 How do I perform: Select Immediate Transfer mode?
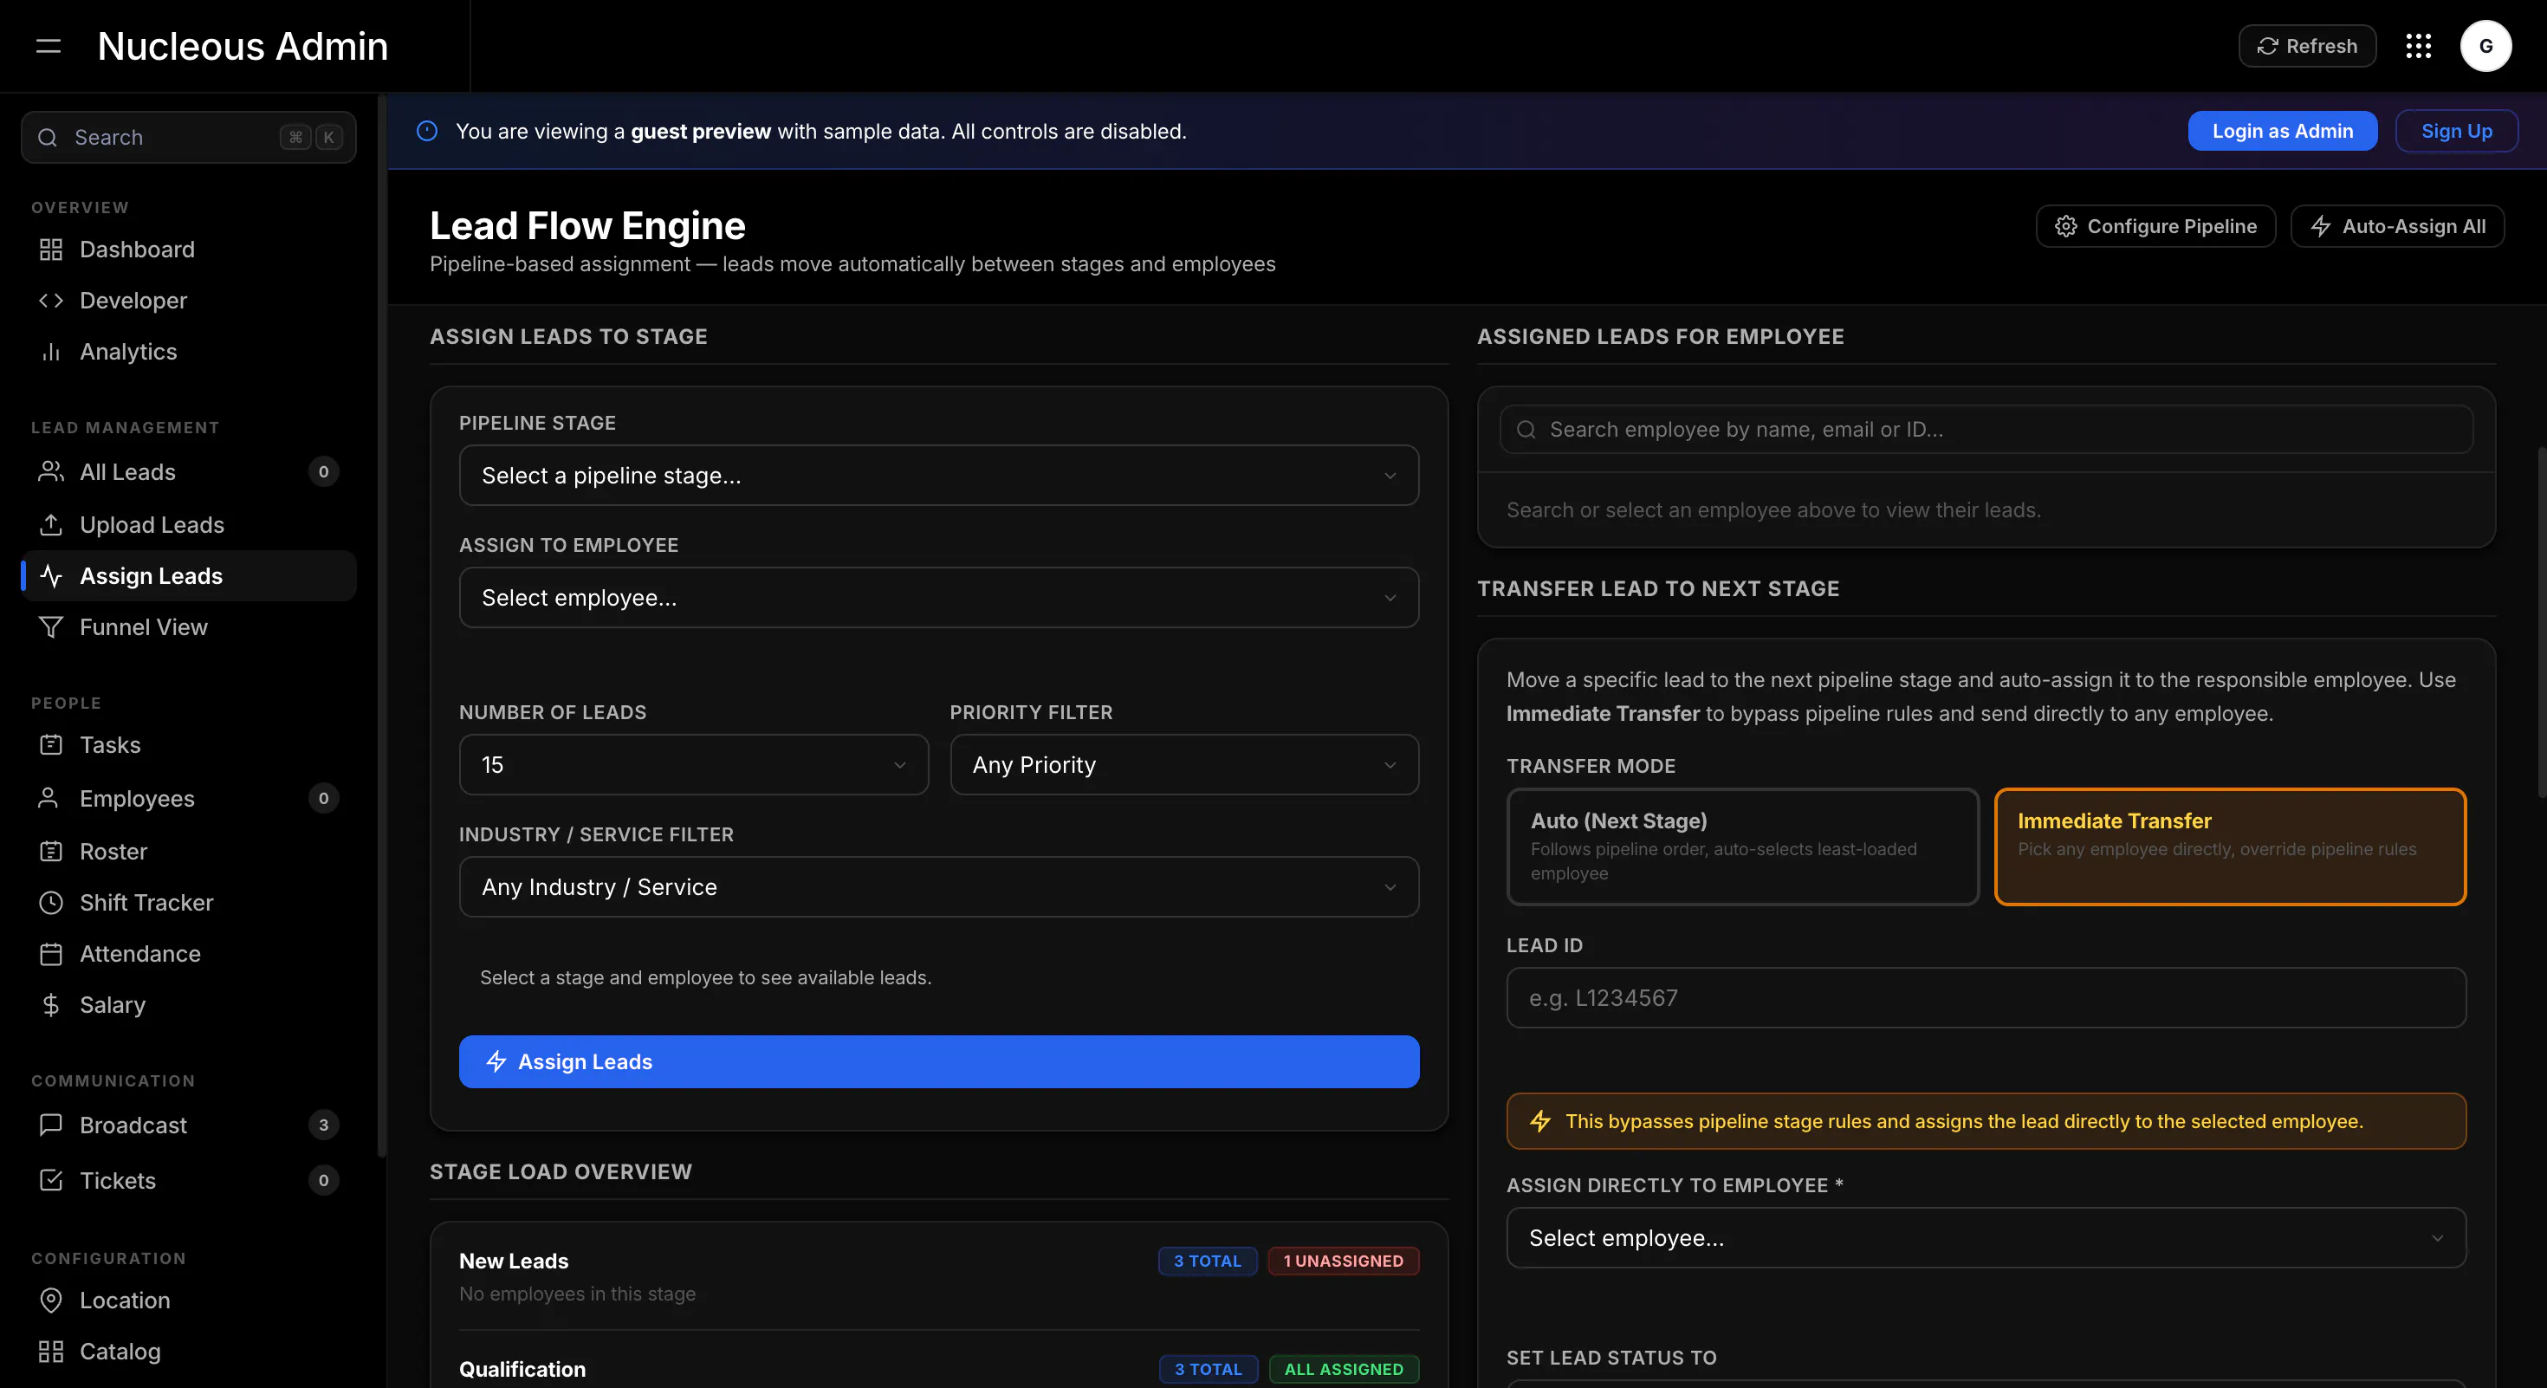click(x=2230, y=846)
